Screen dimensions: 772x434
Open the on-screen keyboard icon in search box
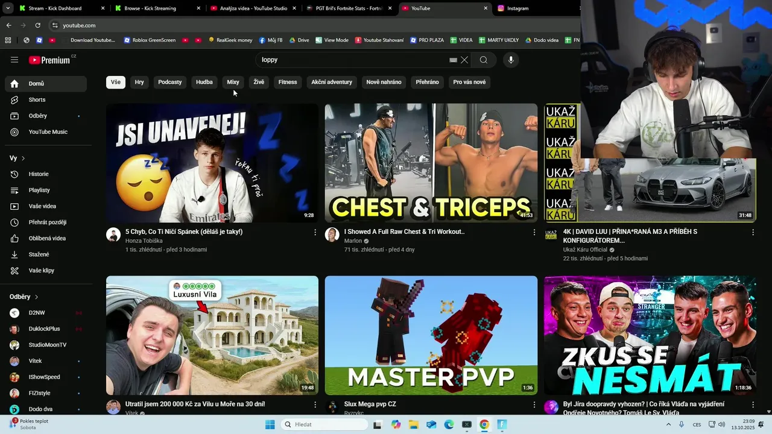click(x=454, y=60)
